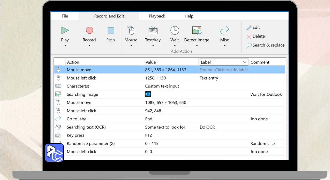Expand the Play dropdown arrow
This screenshot has height=180, width=330.
pos(65,46)
